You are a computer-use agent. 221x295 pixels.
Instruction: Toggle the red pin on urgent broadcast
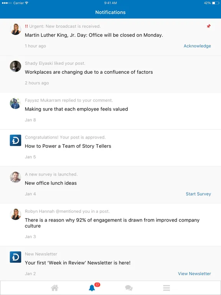point(209,26)
